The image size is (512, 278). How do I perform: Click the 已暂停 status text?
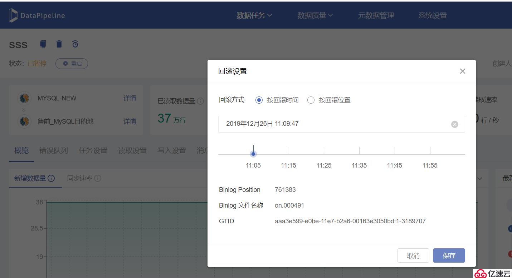click(x=37, y=64)
